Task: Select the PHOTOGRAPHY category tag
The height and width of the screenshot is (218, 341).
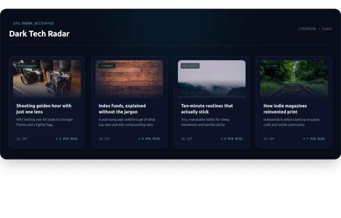Action: (x=28, y=66)
